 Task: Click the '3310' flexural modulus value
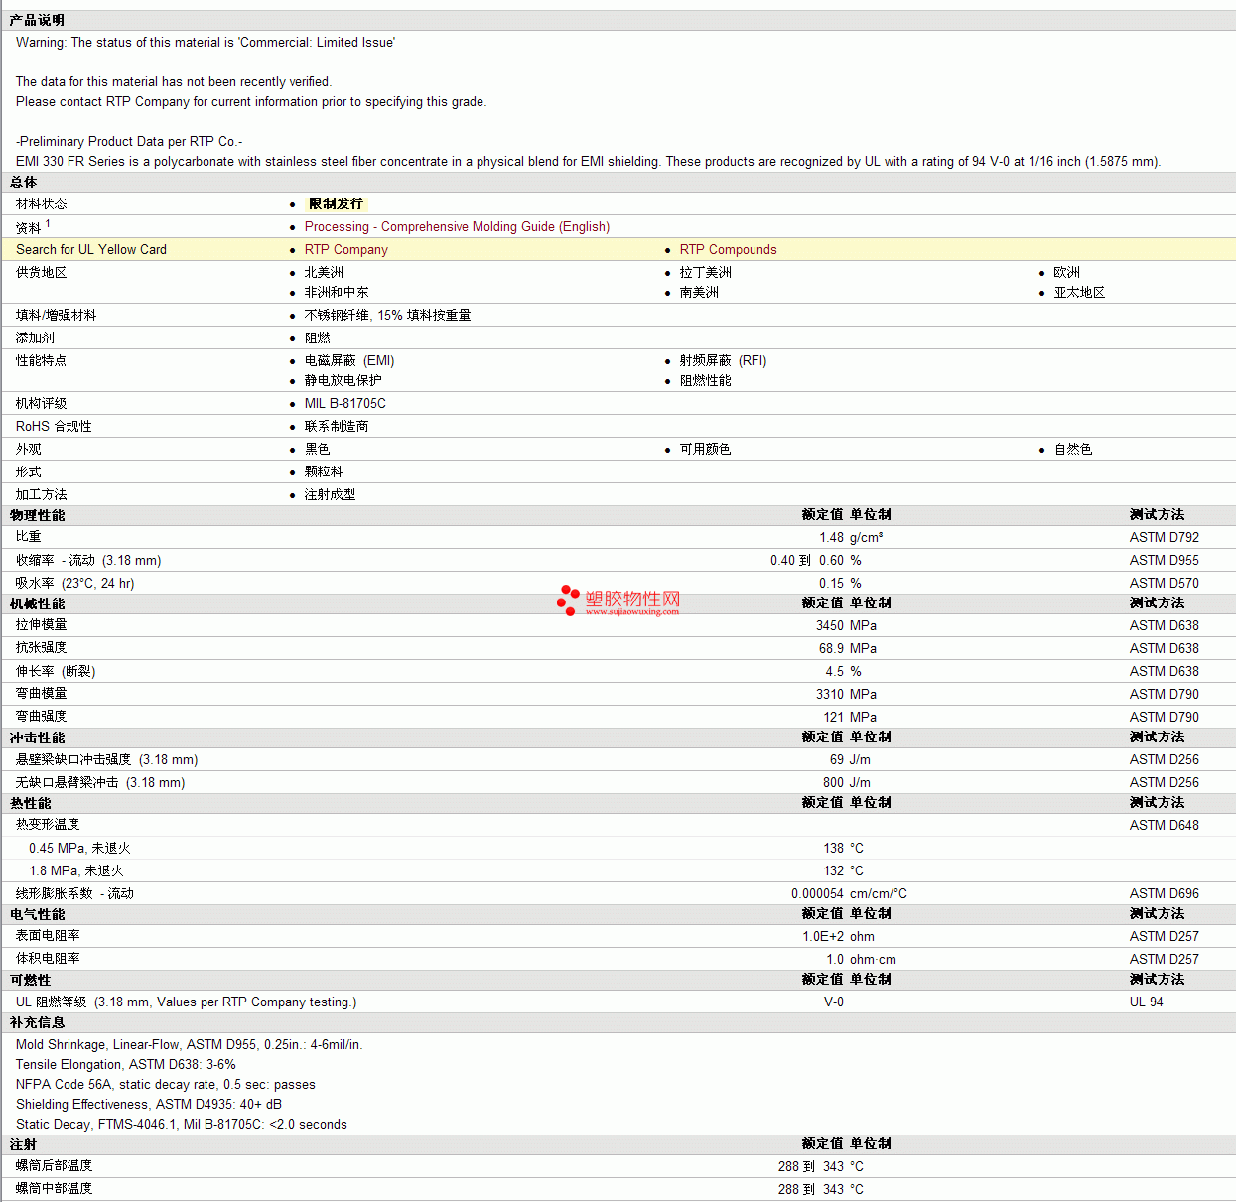coord(830,694)
